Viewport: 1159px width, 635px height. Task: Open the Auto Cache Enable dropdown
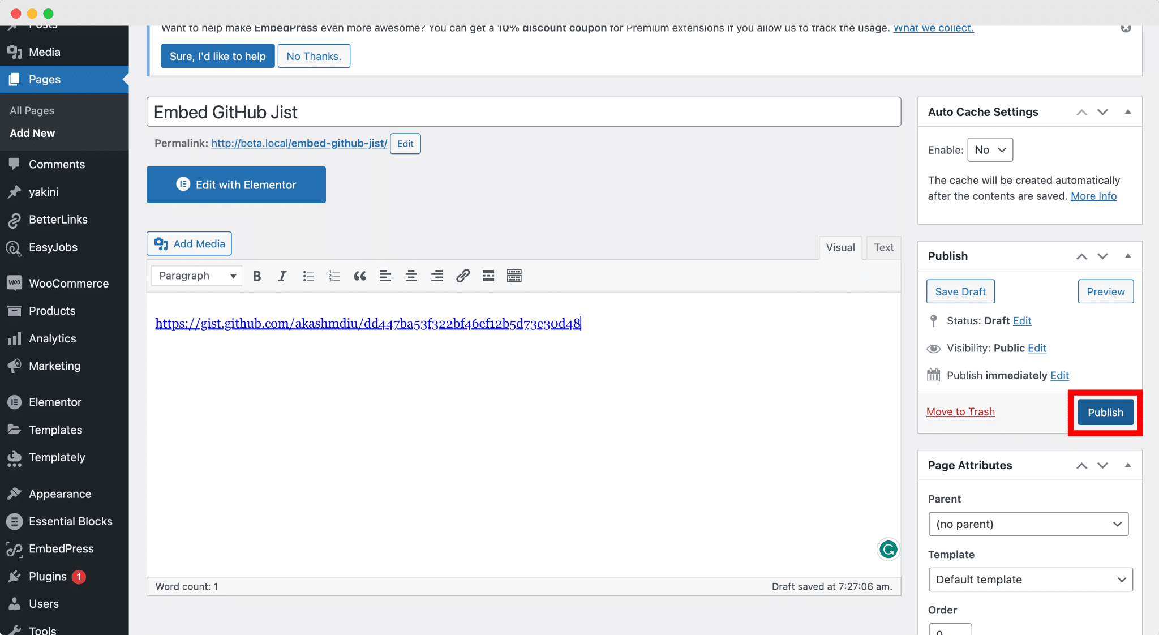990,150
